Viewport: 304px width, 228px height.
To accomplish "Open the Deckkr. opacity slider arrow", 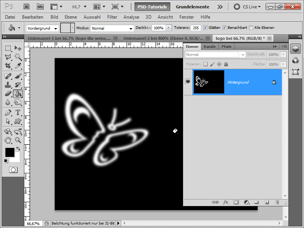I will click(x=168, y=28).
